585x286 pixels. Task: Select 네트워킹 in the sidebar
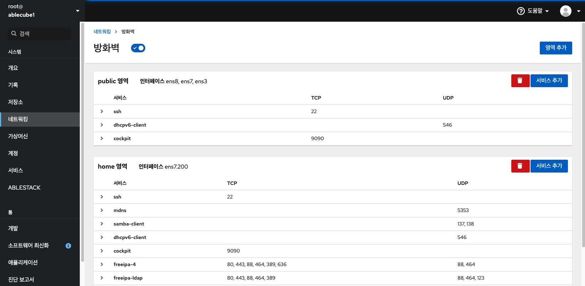tap(40, 119)
